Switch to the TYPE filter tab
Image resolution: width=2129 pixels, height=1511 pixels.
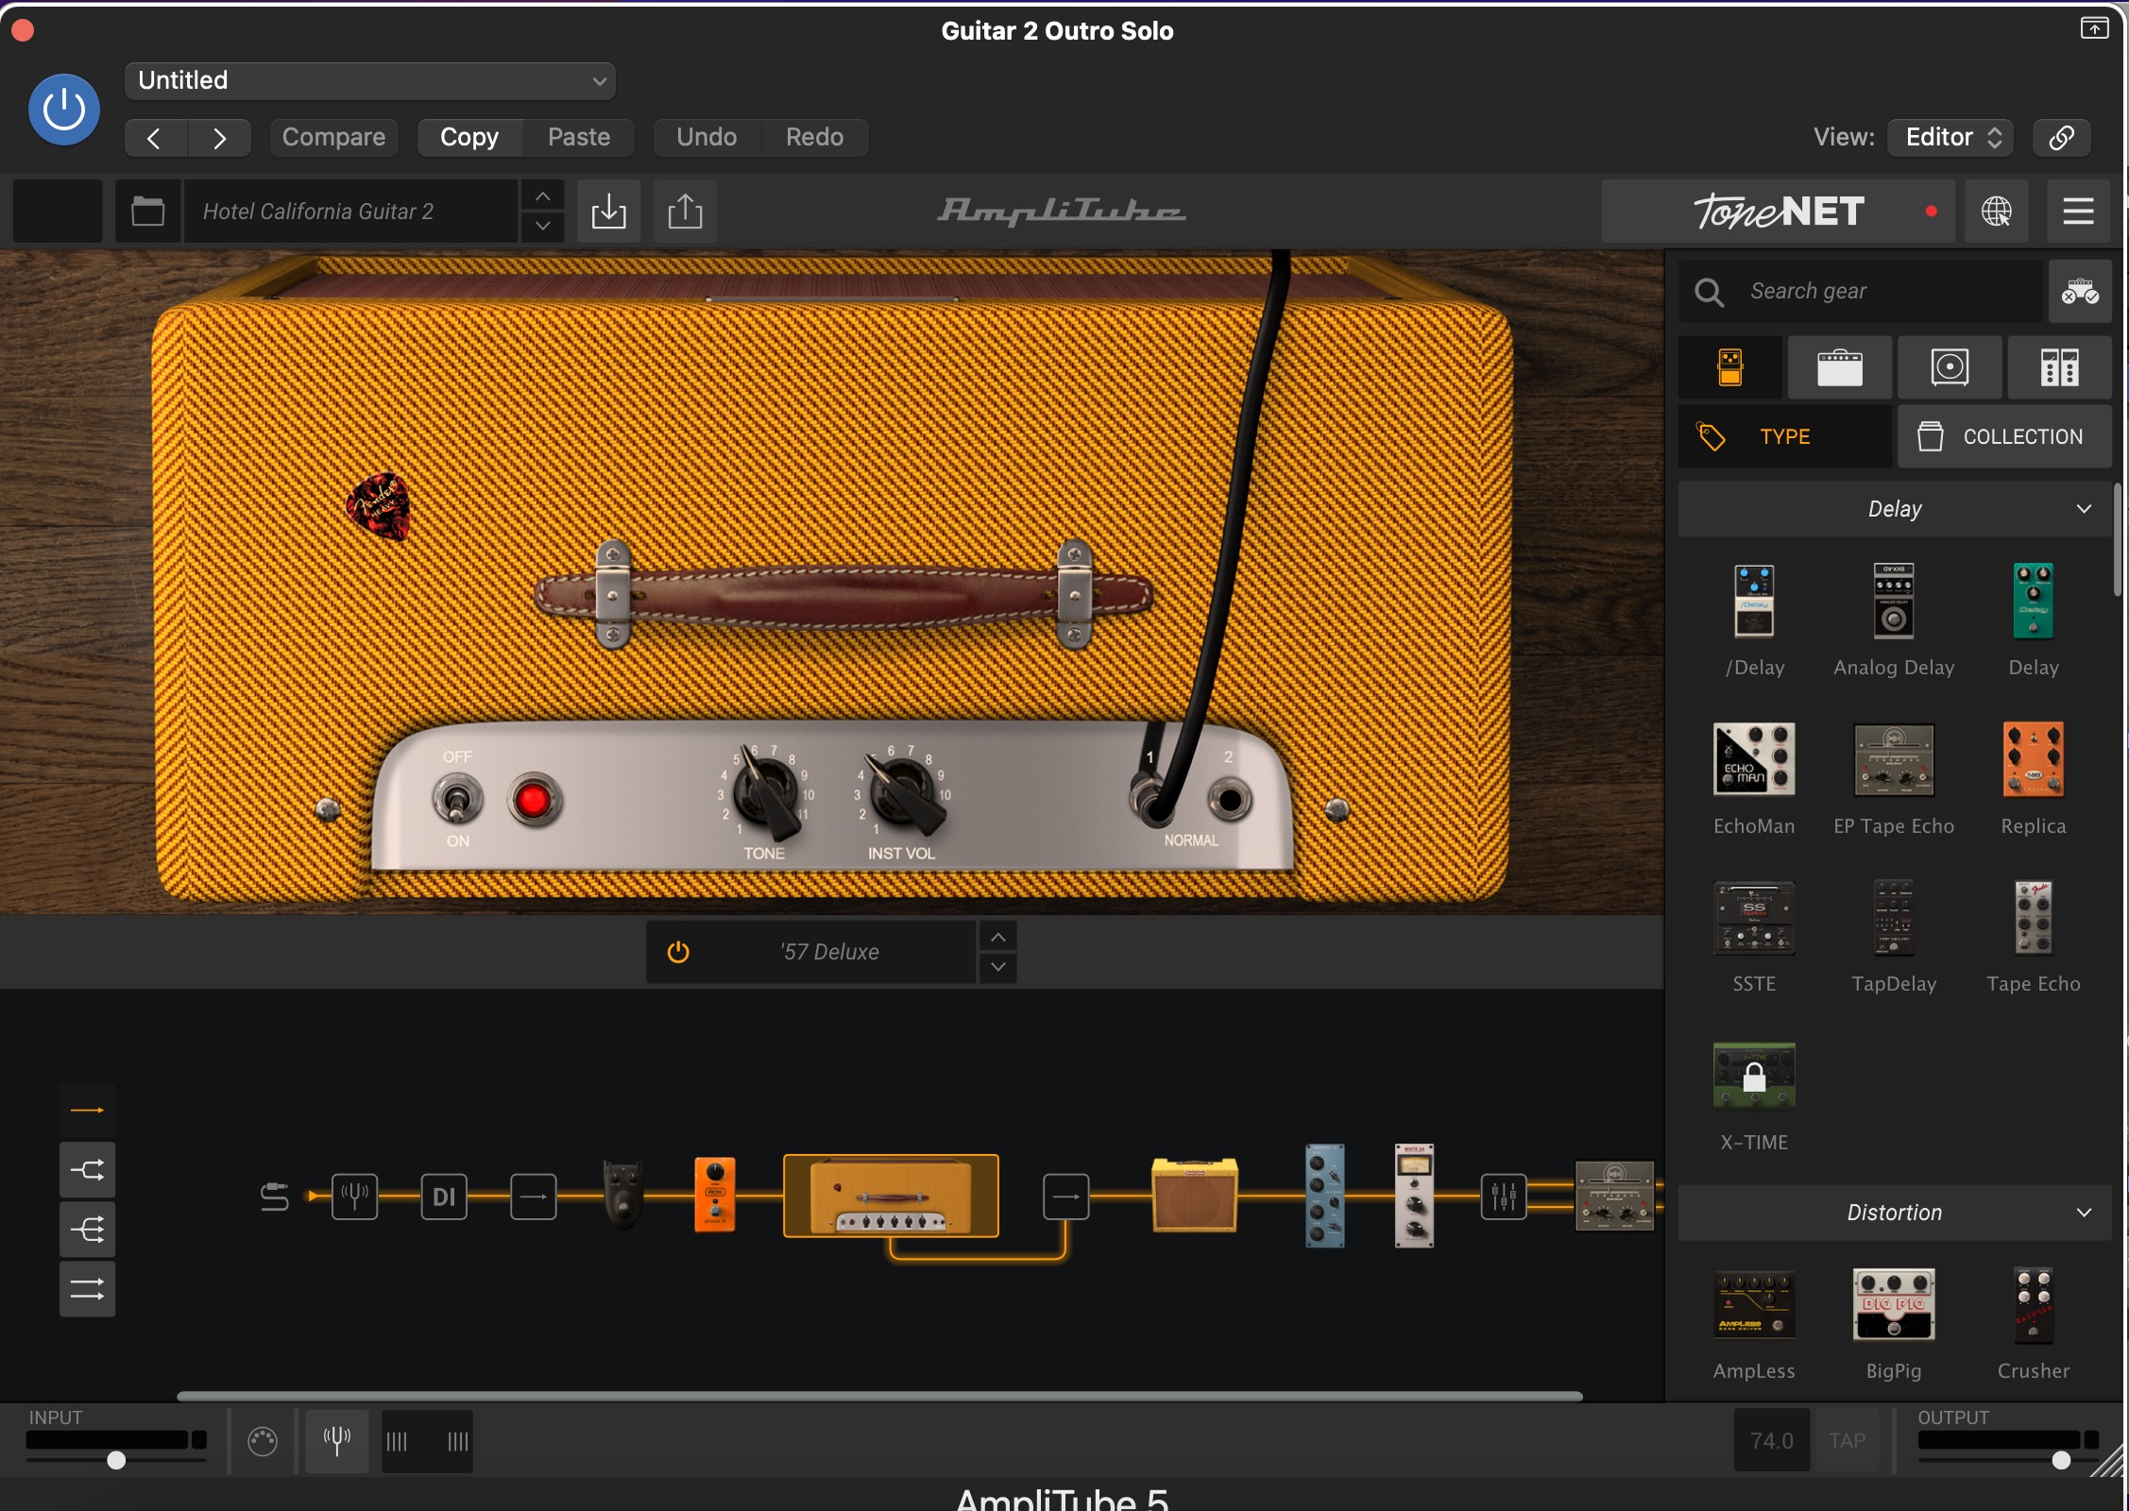click(1785, 436)
